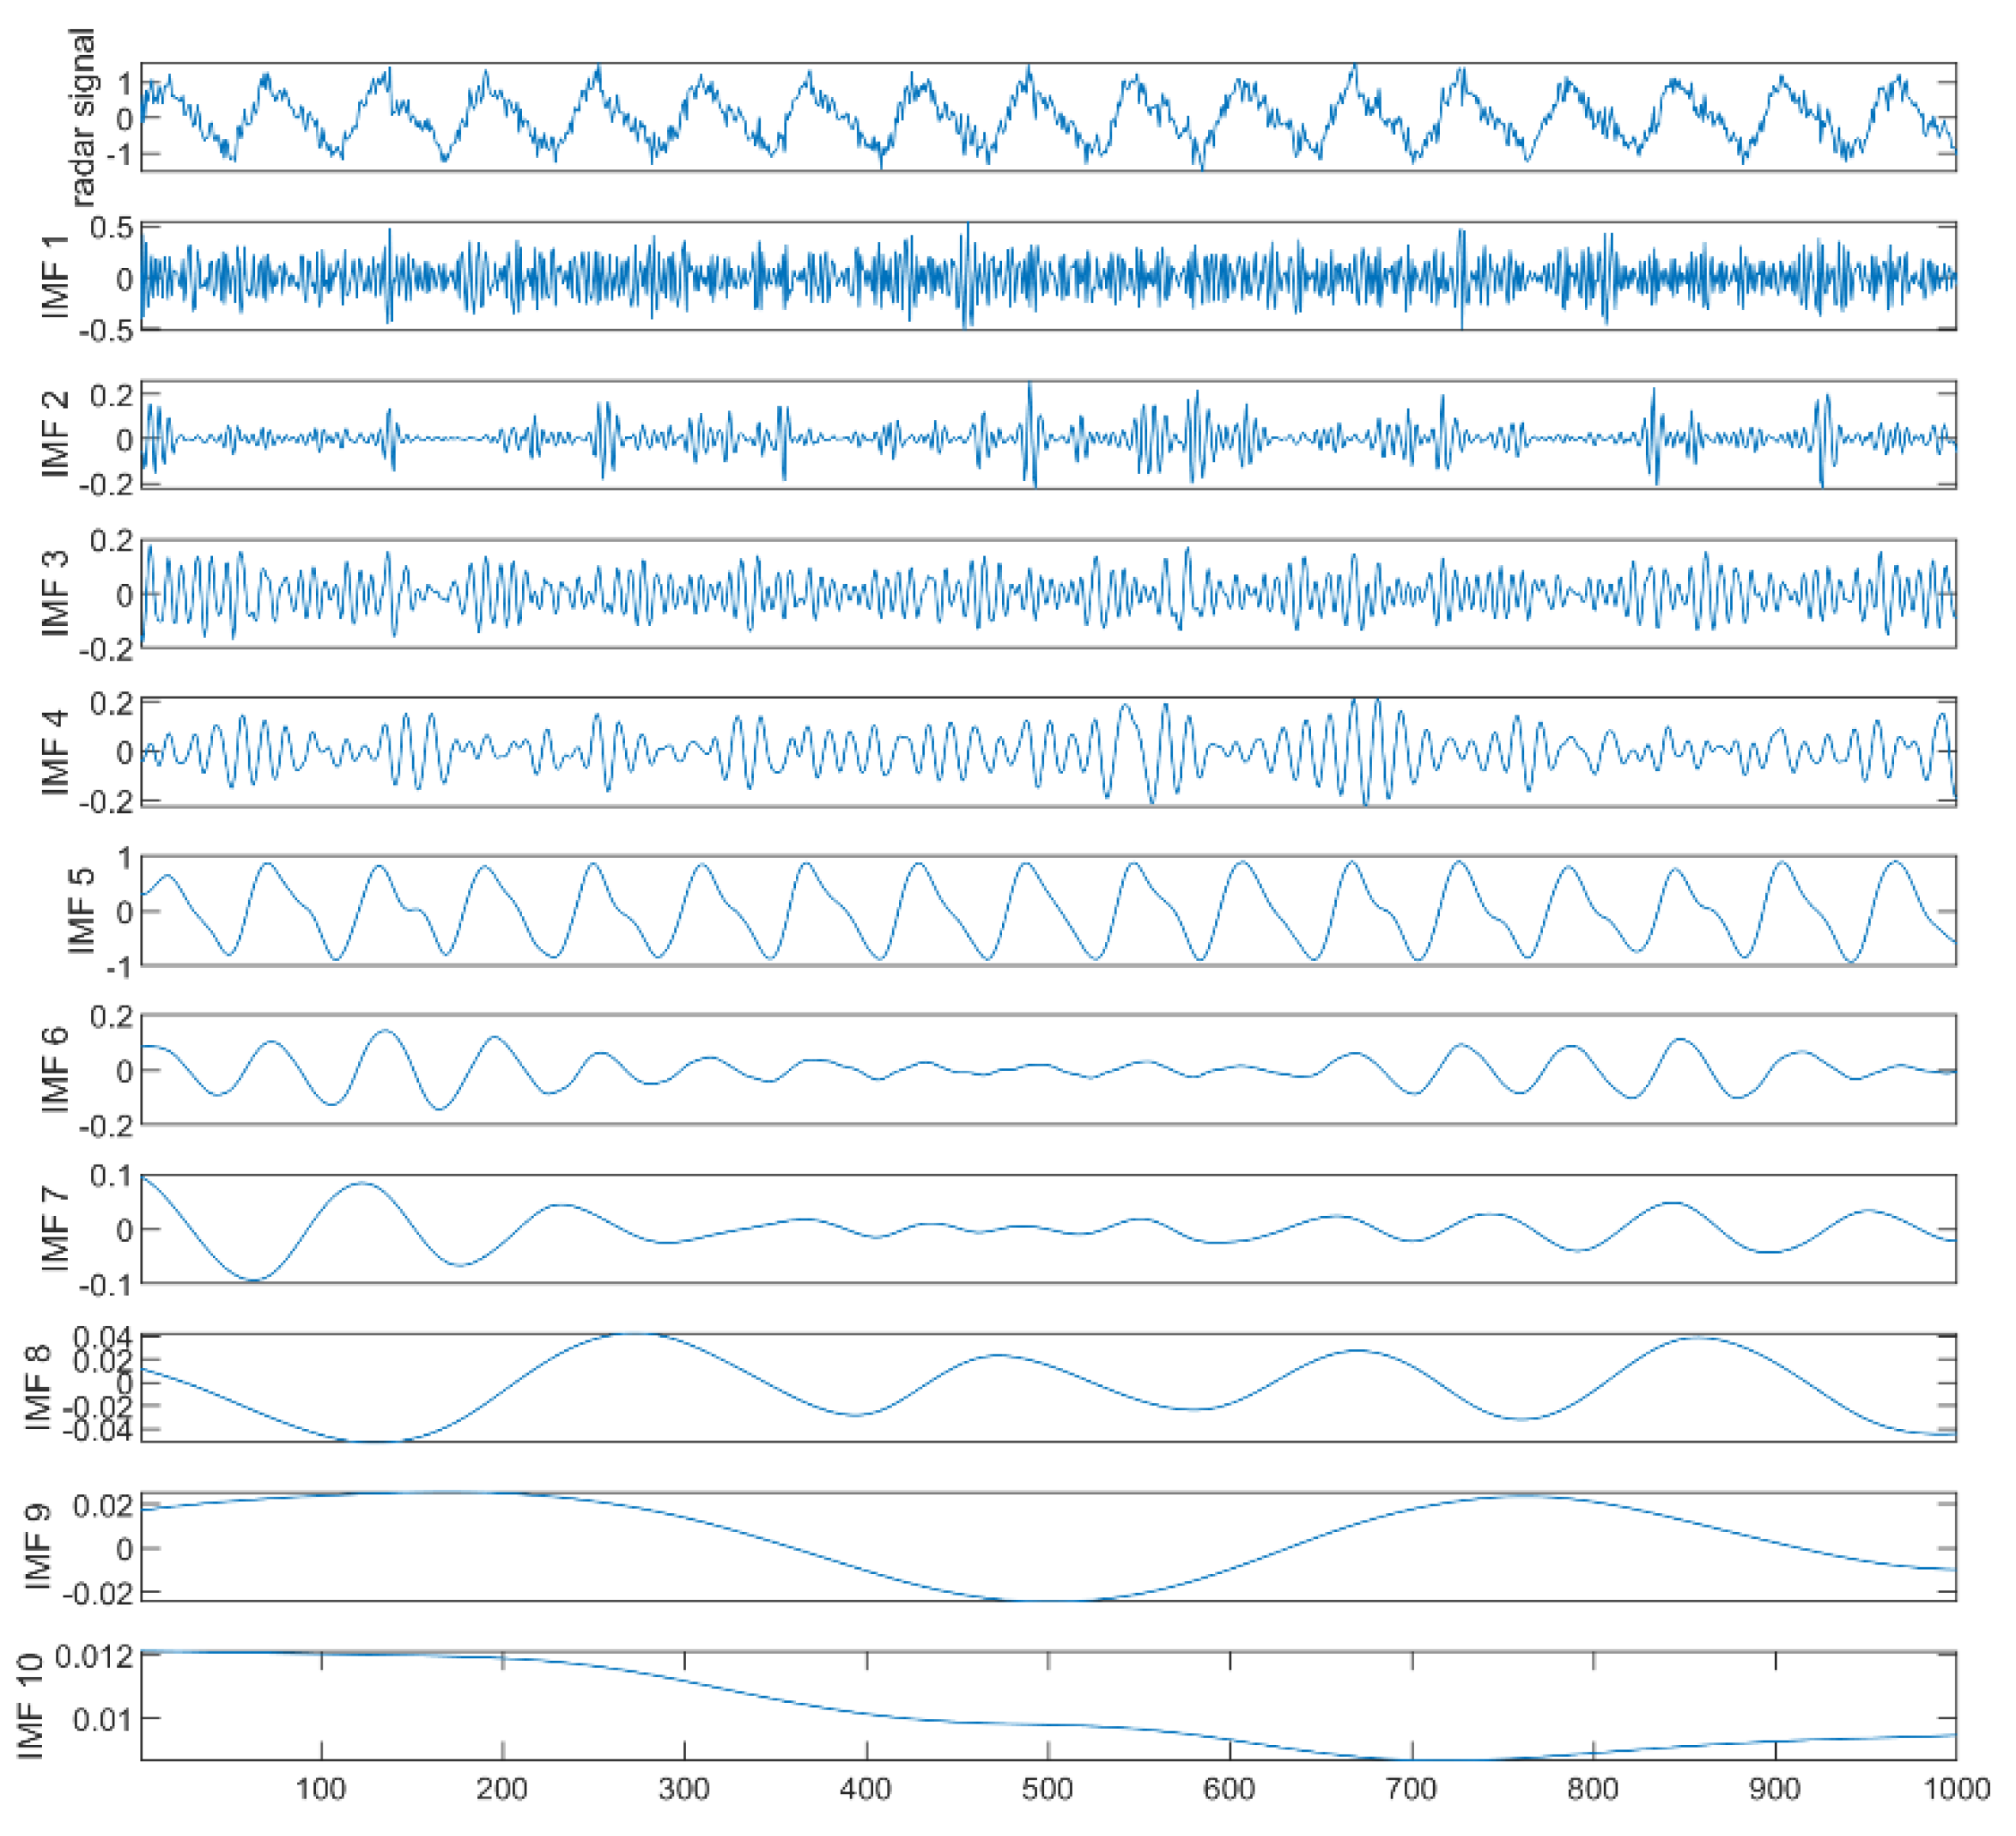Click the radar signal y-axis label
This screenshot has height=1836, width=2016.
(82, 117)
